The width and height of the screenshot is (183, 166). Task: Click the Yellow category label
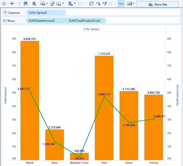click(x=154, y=163)
